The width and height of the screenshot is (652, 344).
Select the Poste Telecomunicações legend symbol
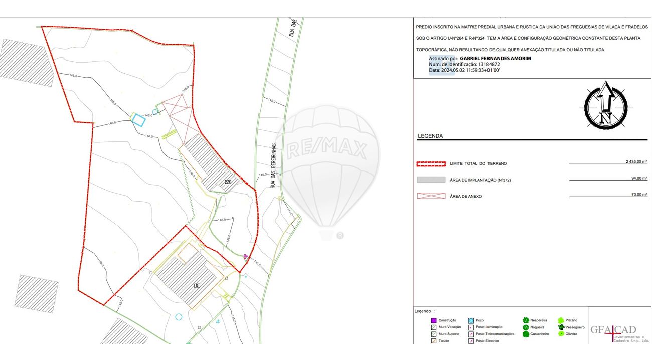(471, 334)
